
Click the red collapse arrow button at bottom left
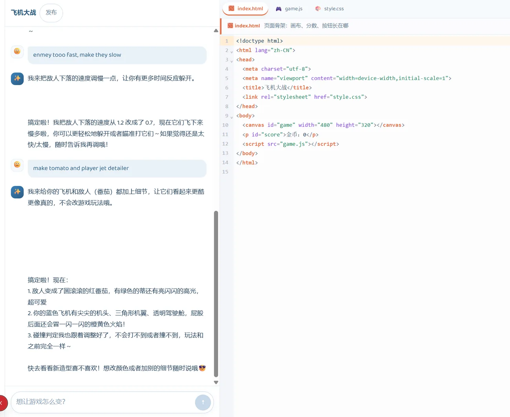[2, 402]
